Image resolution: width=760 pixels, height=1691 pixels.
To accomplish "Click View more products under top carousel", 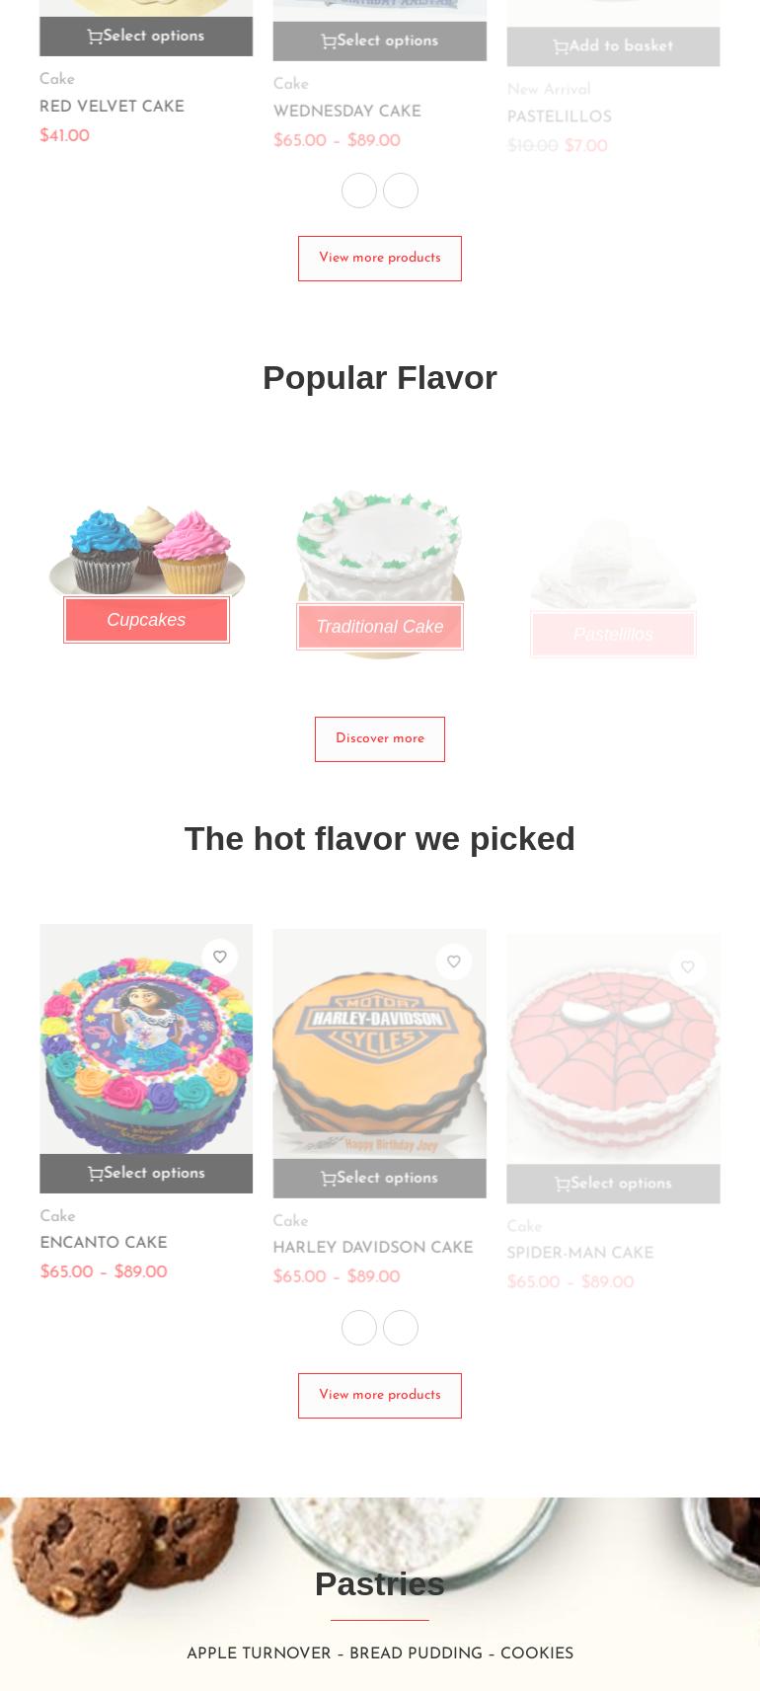I will [380, 259].
